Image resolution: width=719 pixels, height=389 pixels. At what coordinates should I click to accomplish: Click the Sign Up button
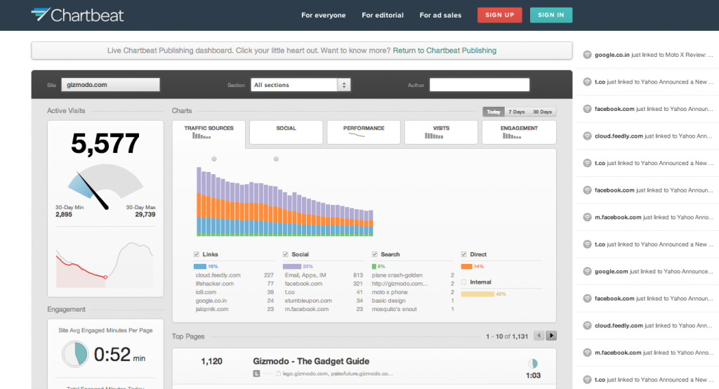[499, 15]
